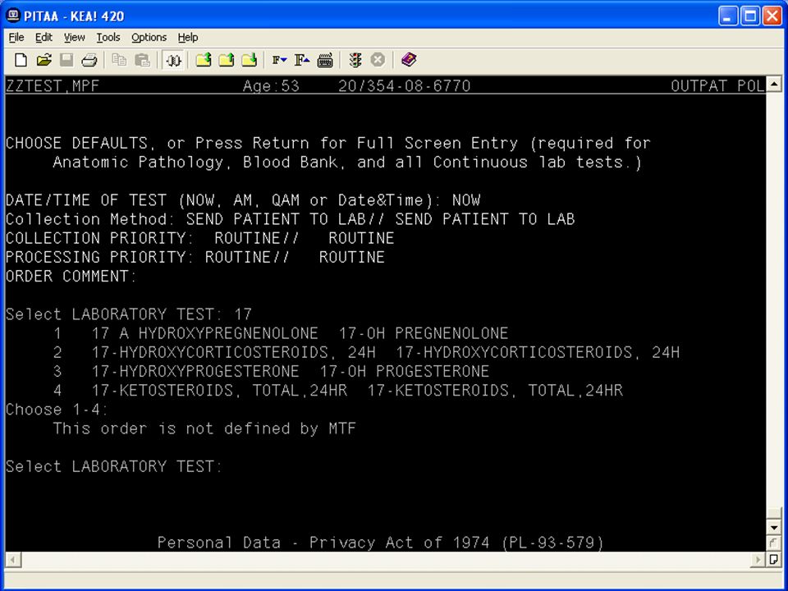This screenshot has height=591, width=788.
Task: Click the vertical scrollbar up arrow
Action: point(774,84)
